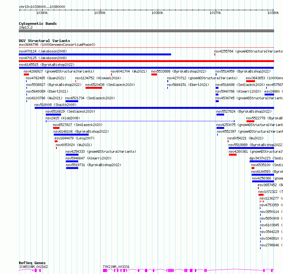Click the nsv5538927 (ByrskaBishop2022) variant label
Viewport: 283px width, 274px height.
click(x=54, y=85)
